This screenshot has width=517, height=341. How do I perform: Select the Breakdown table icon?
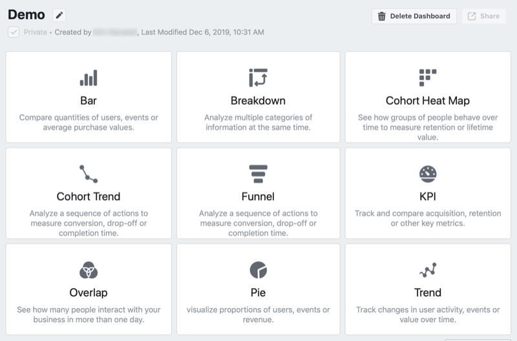click(x=258, y=77)
